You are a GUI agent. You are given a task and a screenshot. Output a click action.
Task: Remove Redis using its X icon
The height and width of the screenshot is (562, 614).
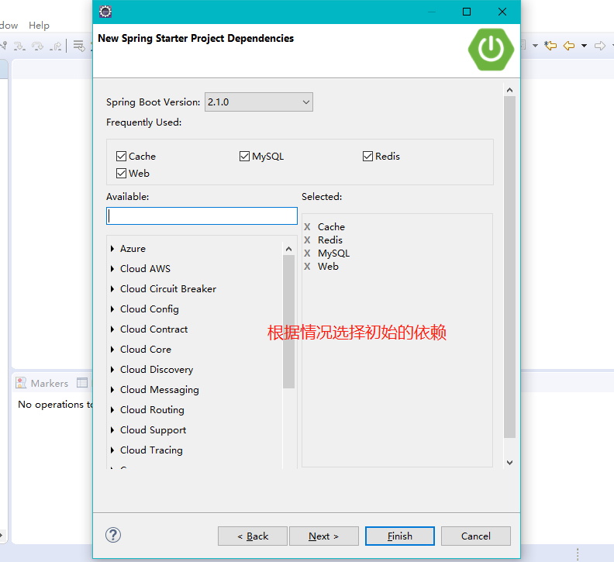[x=307, y=240]
